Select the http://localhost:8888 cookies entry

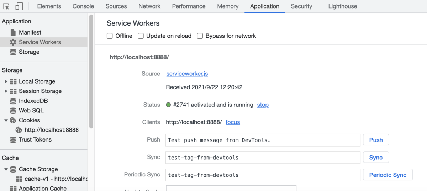click(52, 130)
